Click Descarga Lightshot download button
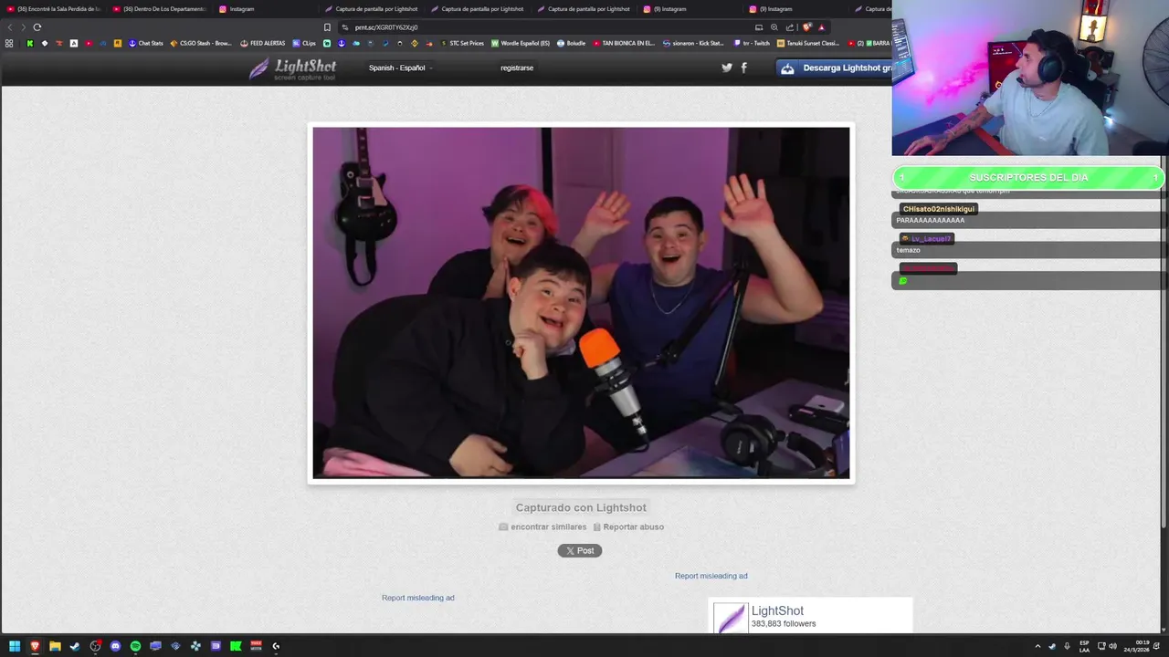 point(834,68)
